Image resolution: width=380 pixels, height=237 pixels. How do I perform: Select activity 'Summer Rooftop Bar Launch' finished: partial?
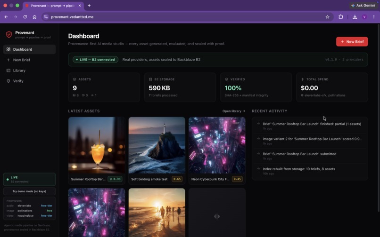tap(310, 126)
